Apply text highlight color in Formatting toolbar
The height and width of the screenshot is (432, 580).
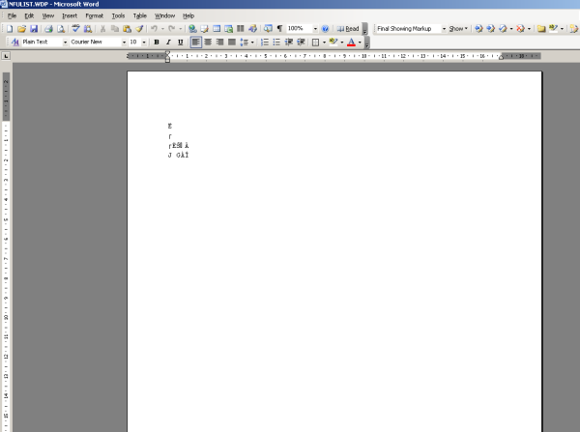333,43
